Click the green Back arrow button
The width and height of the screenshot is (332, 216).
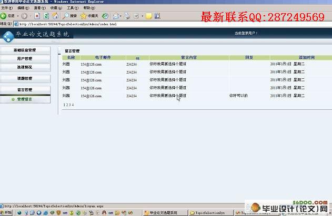click(3, 16)
